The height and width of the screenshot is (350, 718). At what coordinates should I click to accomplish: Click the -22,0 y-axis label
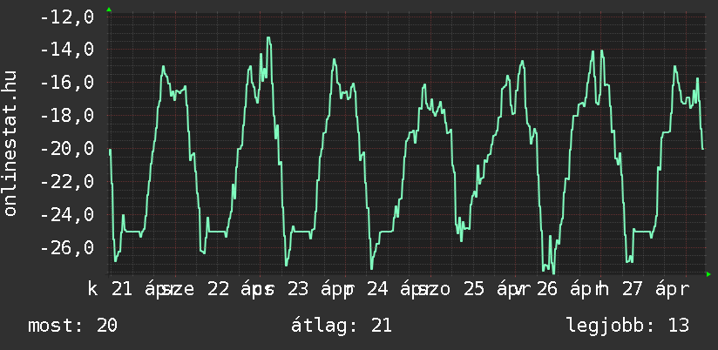[x=67, y=182]
